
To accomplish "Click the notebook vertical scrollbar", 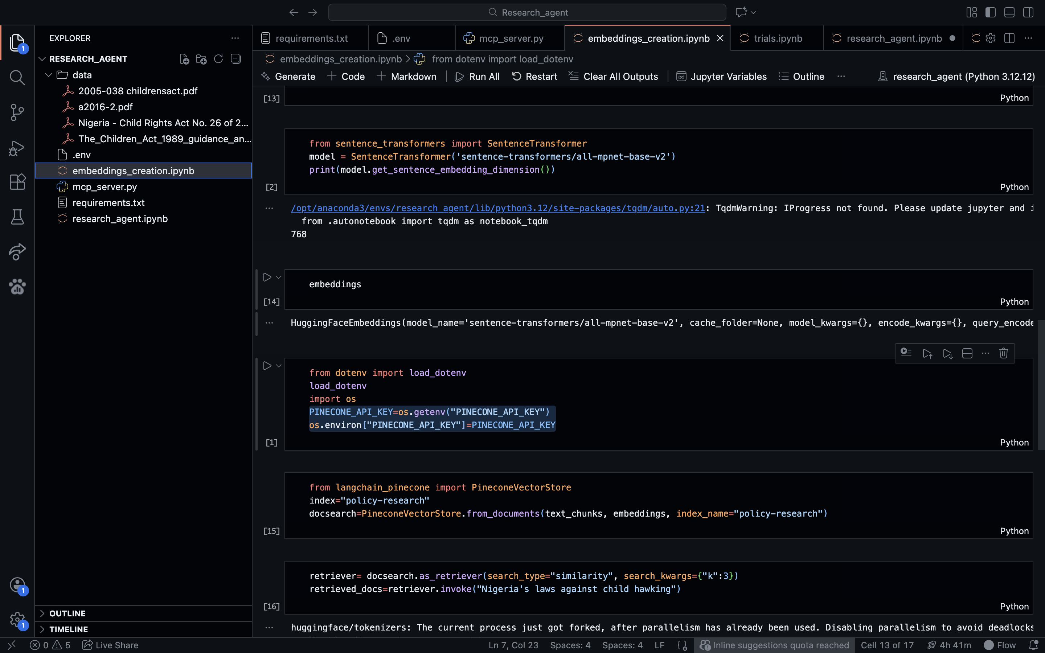I will 1041,385.
